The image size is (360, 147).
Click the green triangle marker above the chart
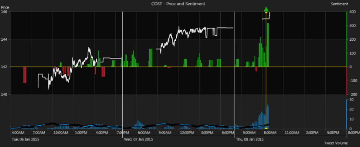coord(266,9)
